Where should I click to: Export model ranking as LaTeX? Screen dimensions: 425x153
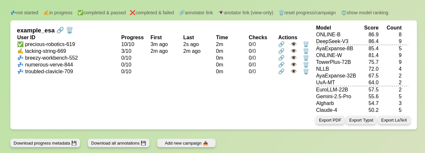pos(394,120)
